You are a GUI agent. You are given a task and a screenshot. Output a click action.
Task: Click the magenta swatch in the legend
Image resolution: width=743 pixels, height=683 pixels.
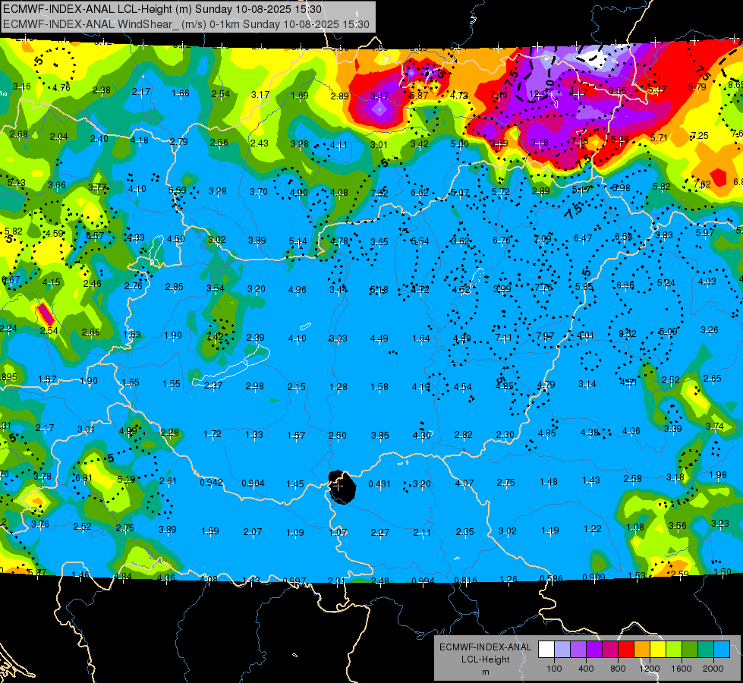(x=610, y=649)
